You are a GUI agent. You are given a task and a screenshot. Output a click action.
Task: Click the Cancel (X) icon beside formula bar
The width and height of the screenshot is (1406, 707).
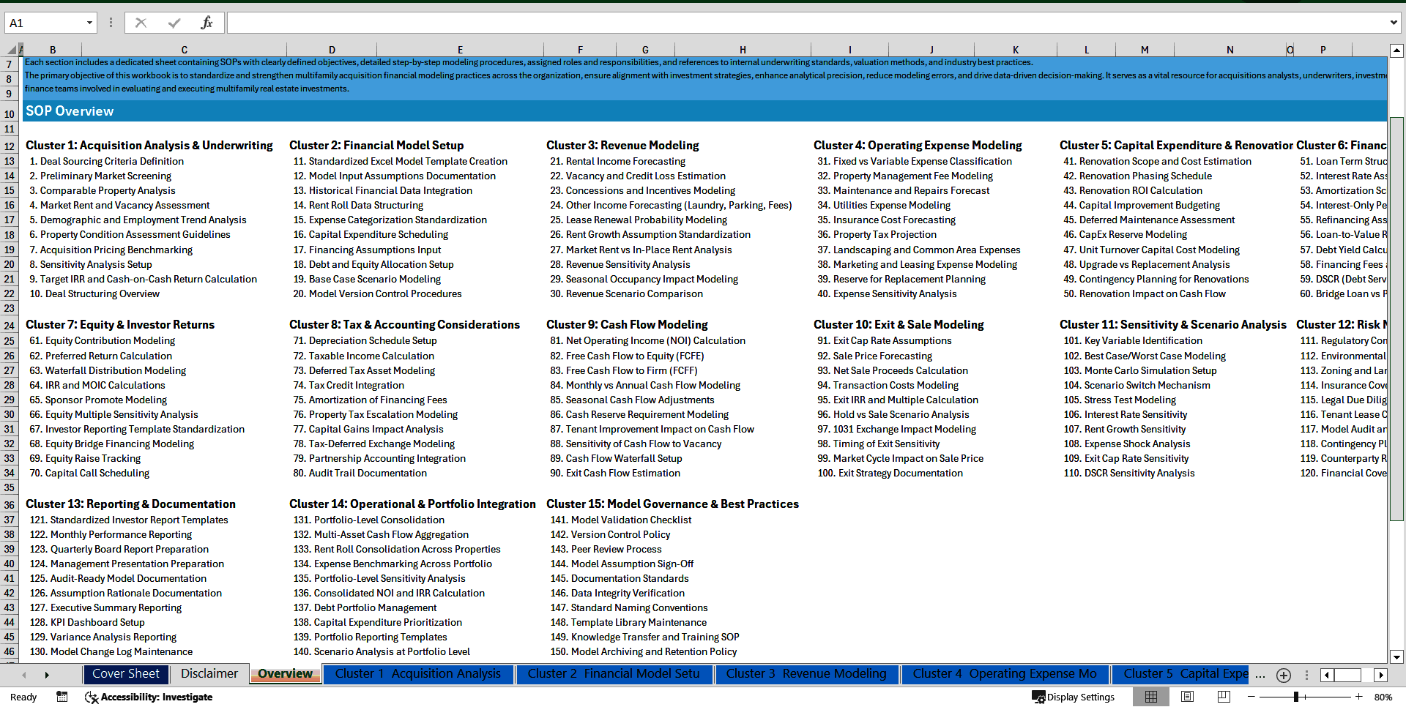coord(141,22)
